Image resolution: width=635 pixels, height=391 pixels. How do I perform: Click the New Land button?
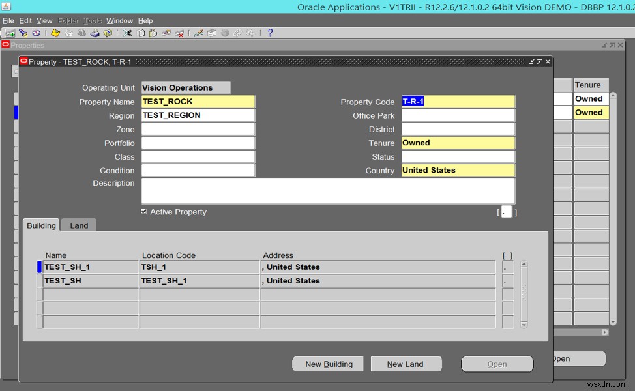406,364
